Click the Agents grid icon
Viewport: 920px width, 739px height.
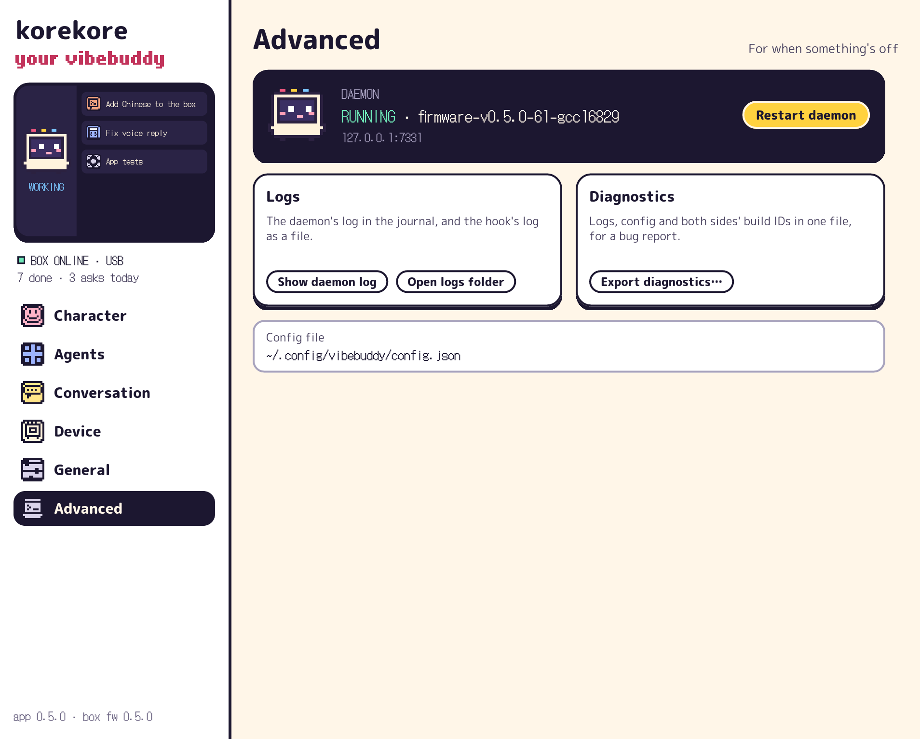coord(33,354)
